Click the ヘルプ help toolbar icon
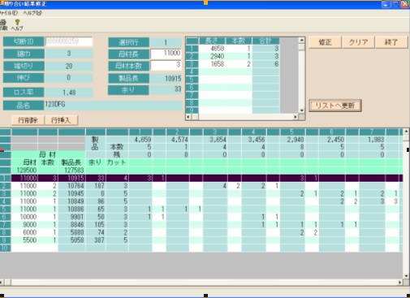 (17, 24)
